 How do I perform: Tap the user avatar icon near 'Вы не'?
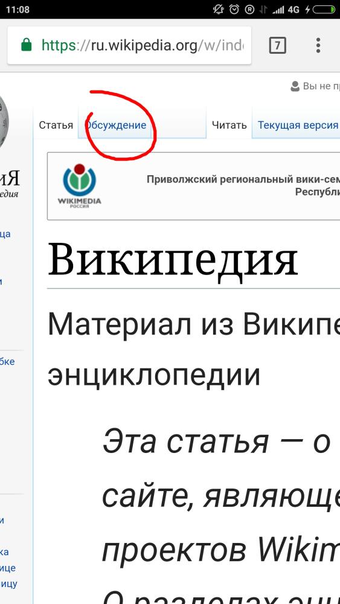[295, 86]
